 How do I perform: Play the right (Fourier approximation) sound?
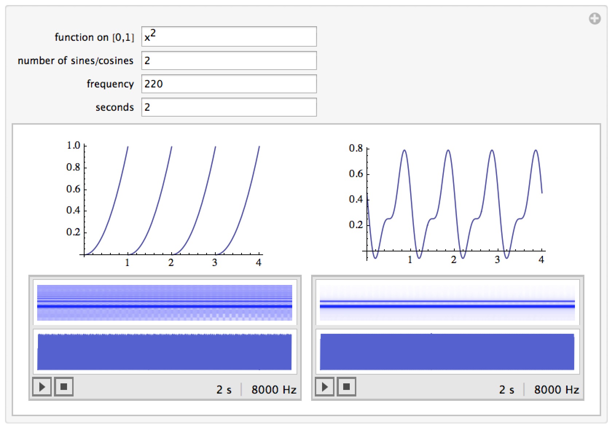pos(325,387)
